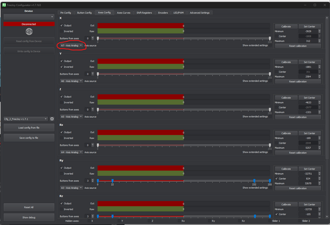Click Save config to file

coord(29,138)
